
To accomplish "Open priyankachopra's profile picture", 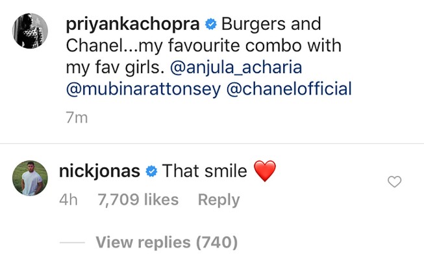I will 31,30.
